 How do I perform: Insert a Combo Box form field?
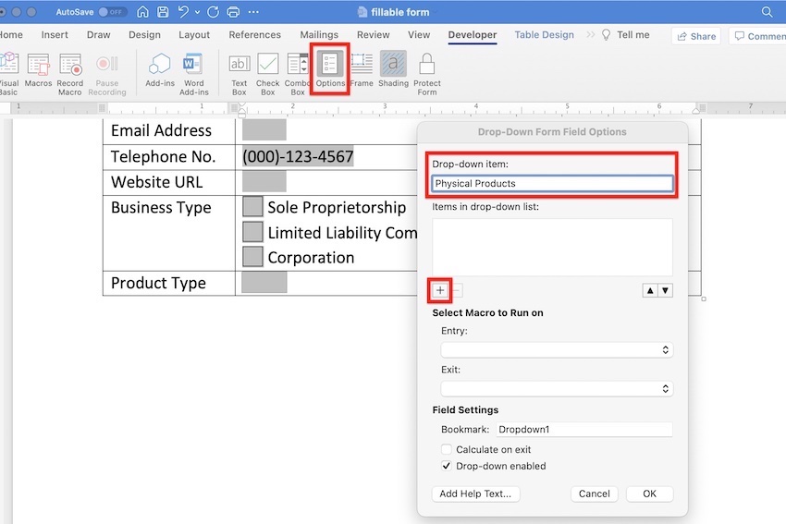pyautogui.click(x=298, y=65)
